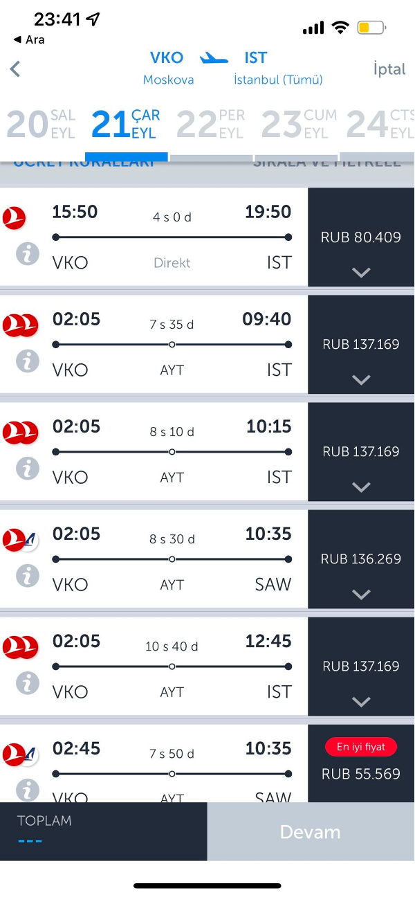Tap the airline logos on the RUB 136.269 flight
Image resolution: width=415 pixels, height=897 pixels.
(x=19, y=539)
